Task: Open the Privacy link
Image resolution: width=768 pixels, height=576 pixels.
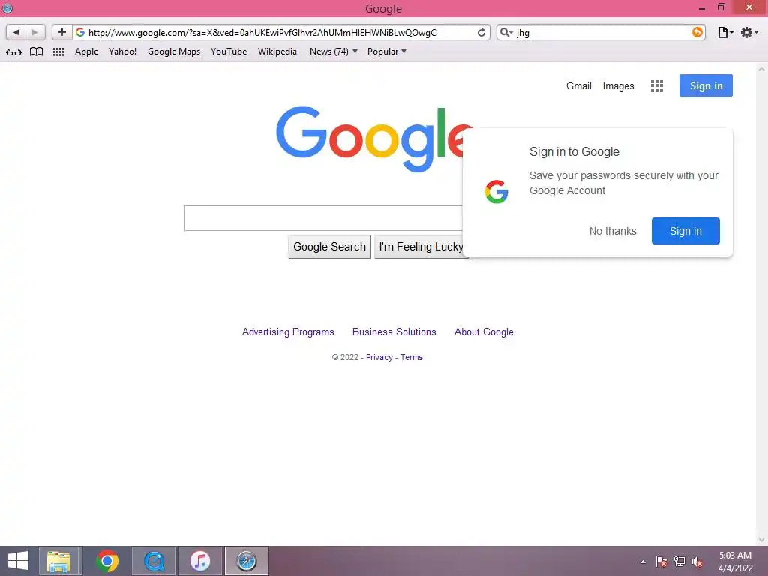Action: pos(379,357)
